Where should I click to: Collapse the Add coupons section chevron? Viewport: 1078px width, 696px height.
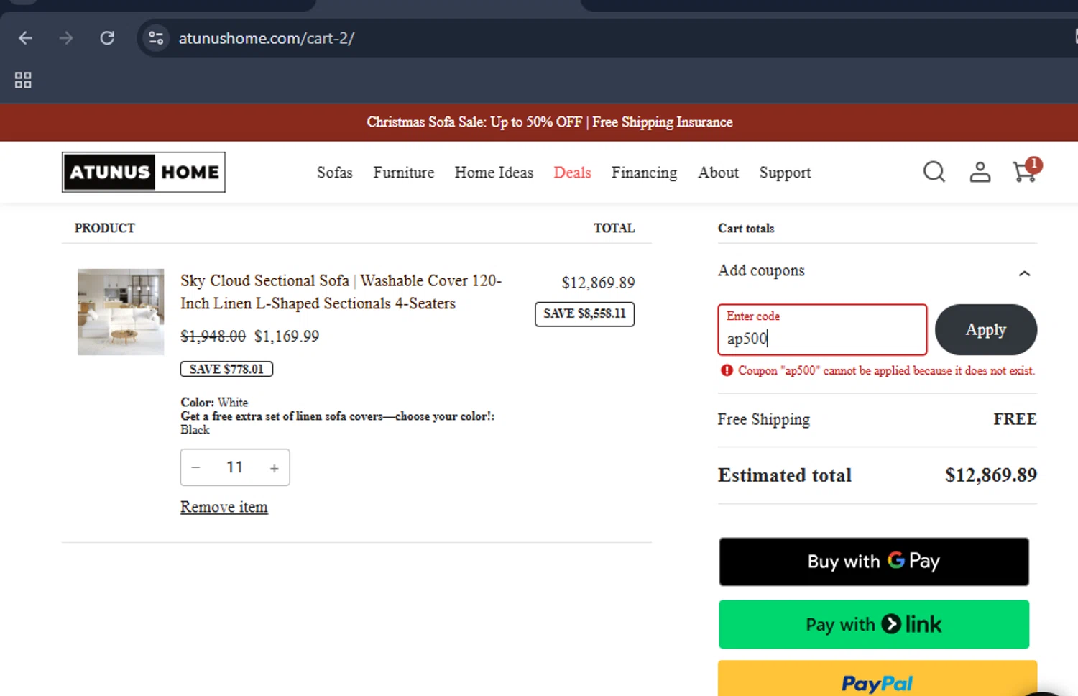[x=1025, y=273]
